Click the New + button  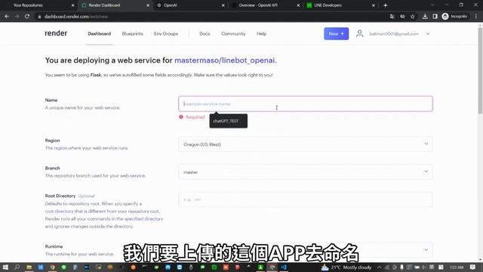click(x=336, y=33)
